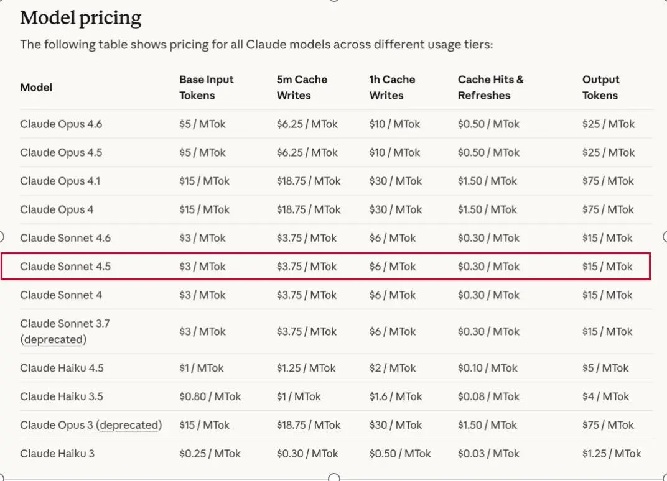Screen dimensions: 667x481
Task: Click the top-center image resize handle
Action: click(334, 1)
